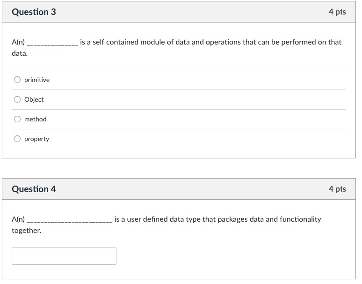
Task: Mark the 'property' radio button
Action: point(17,139)
